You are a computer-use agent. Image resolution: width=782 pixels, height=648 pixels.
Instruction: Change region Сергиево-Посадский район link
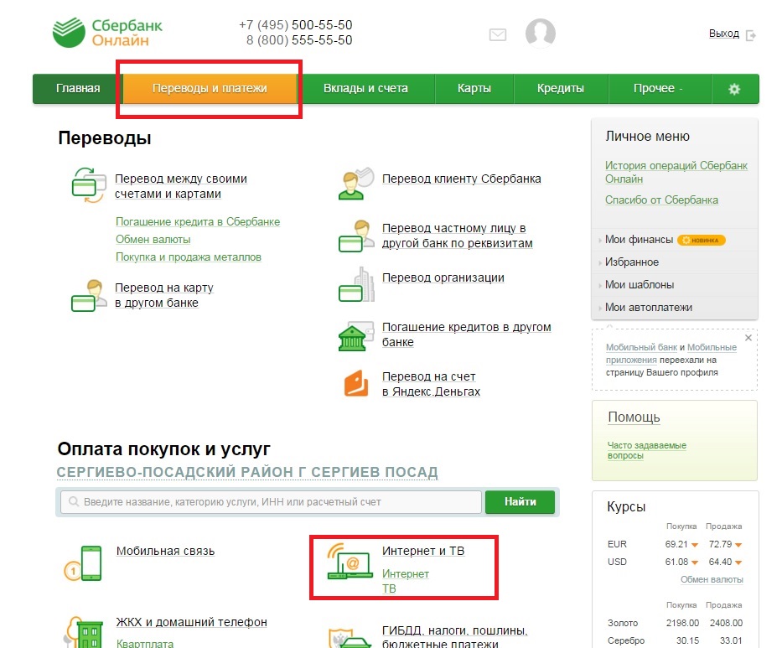[x=247, y=472]
